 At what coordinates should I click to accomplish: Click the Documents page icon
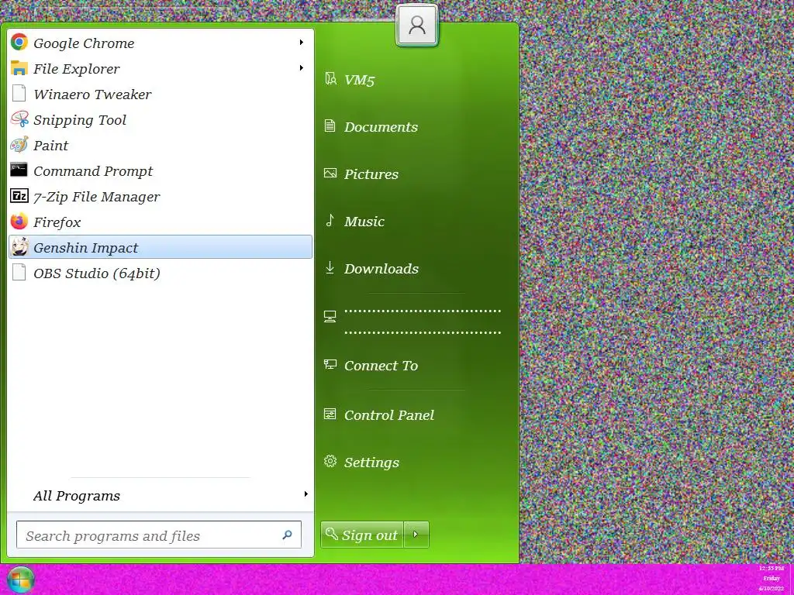point(330,126)
